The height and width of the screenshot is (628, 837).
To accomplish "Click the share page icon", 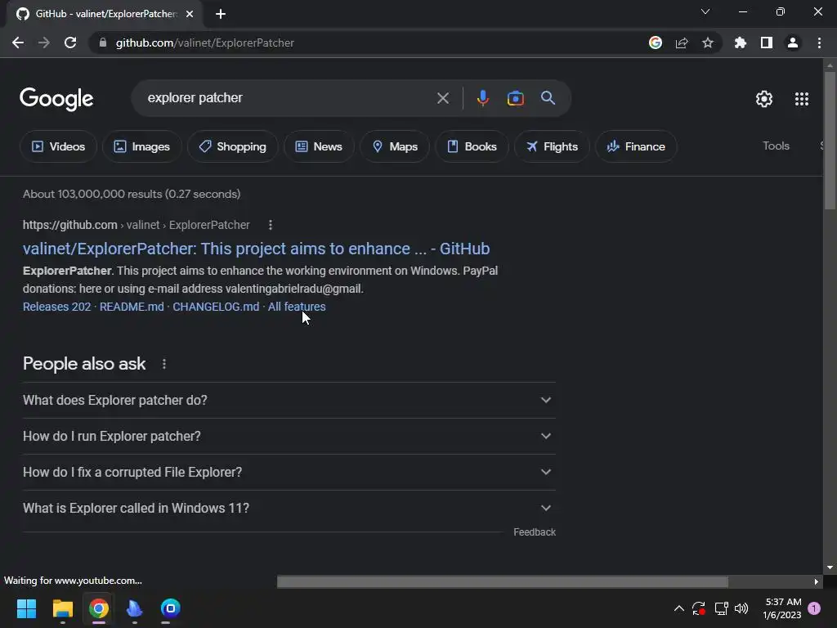I will (682, 43).
